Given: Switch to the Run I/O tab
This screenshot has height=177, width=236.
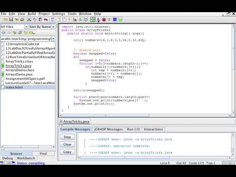Looking at the screenshot, I should (x=133, y=129).
